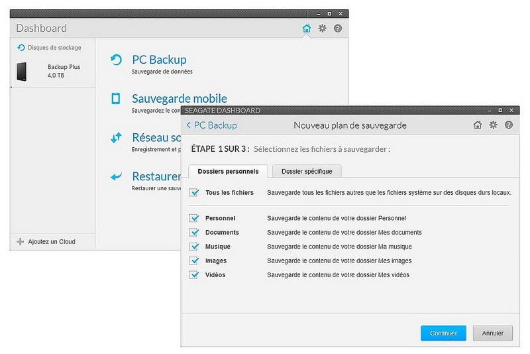Open the Sauvegarde mobile link
530x354 pixels.
(x=180, y=98)
